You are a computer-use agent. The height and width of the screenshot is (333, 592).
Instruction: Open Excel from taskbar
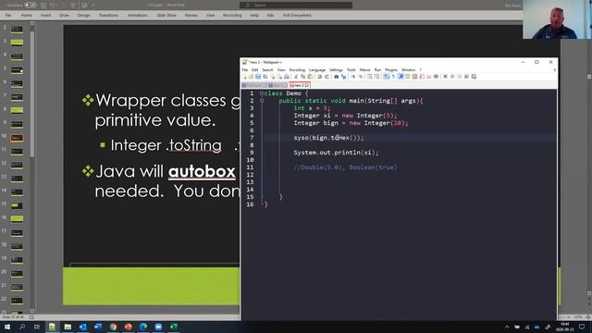[x=173, y=327]
